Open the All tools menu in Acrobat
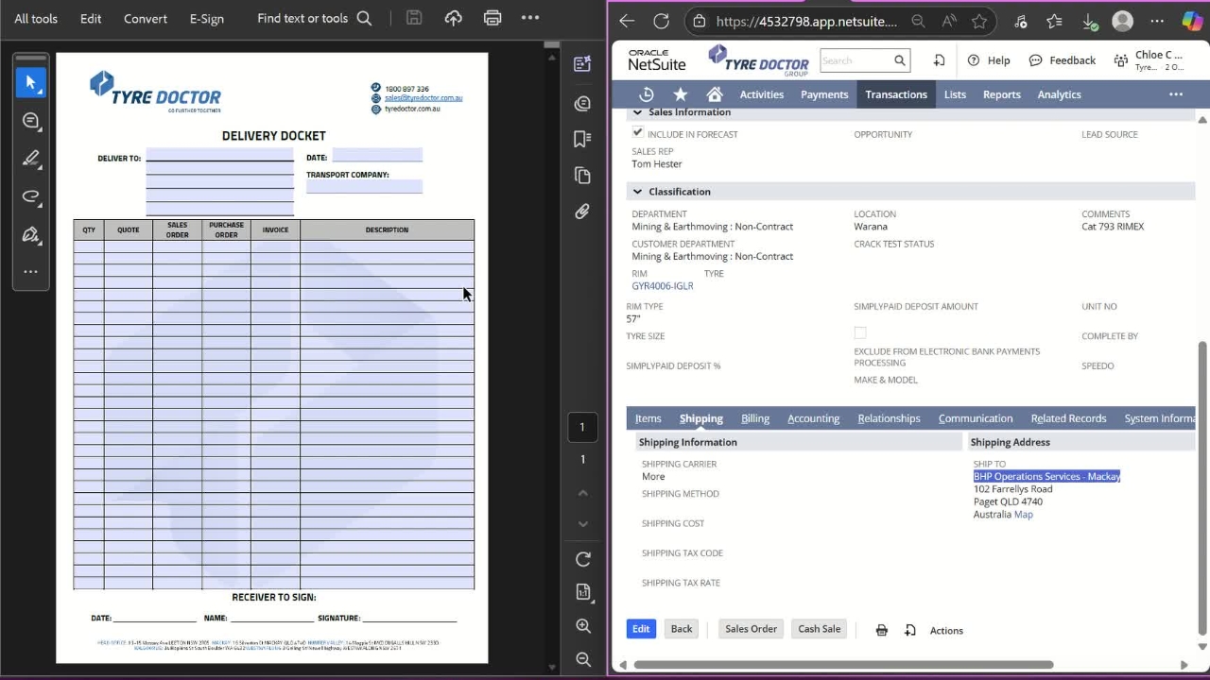Viewport: 1210px width, 680px height. (36, 18)
